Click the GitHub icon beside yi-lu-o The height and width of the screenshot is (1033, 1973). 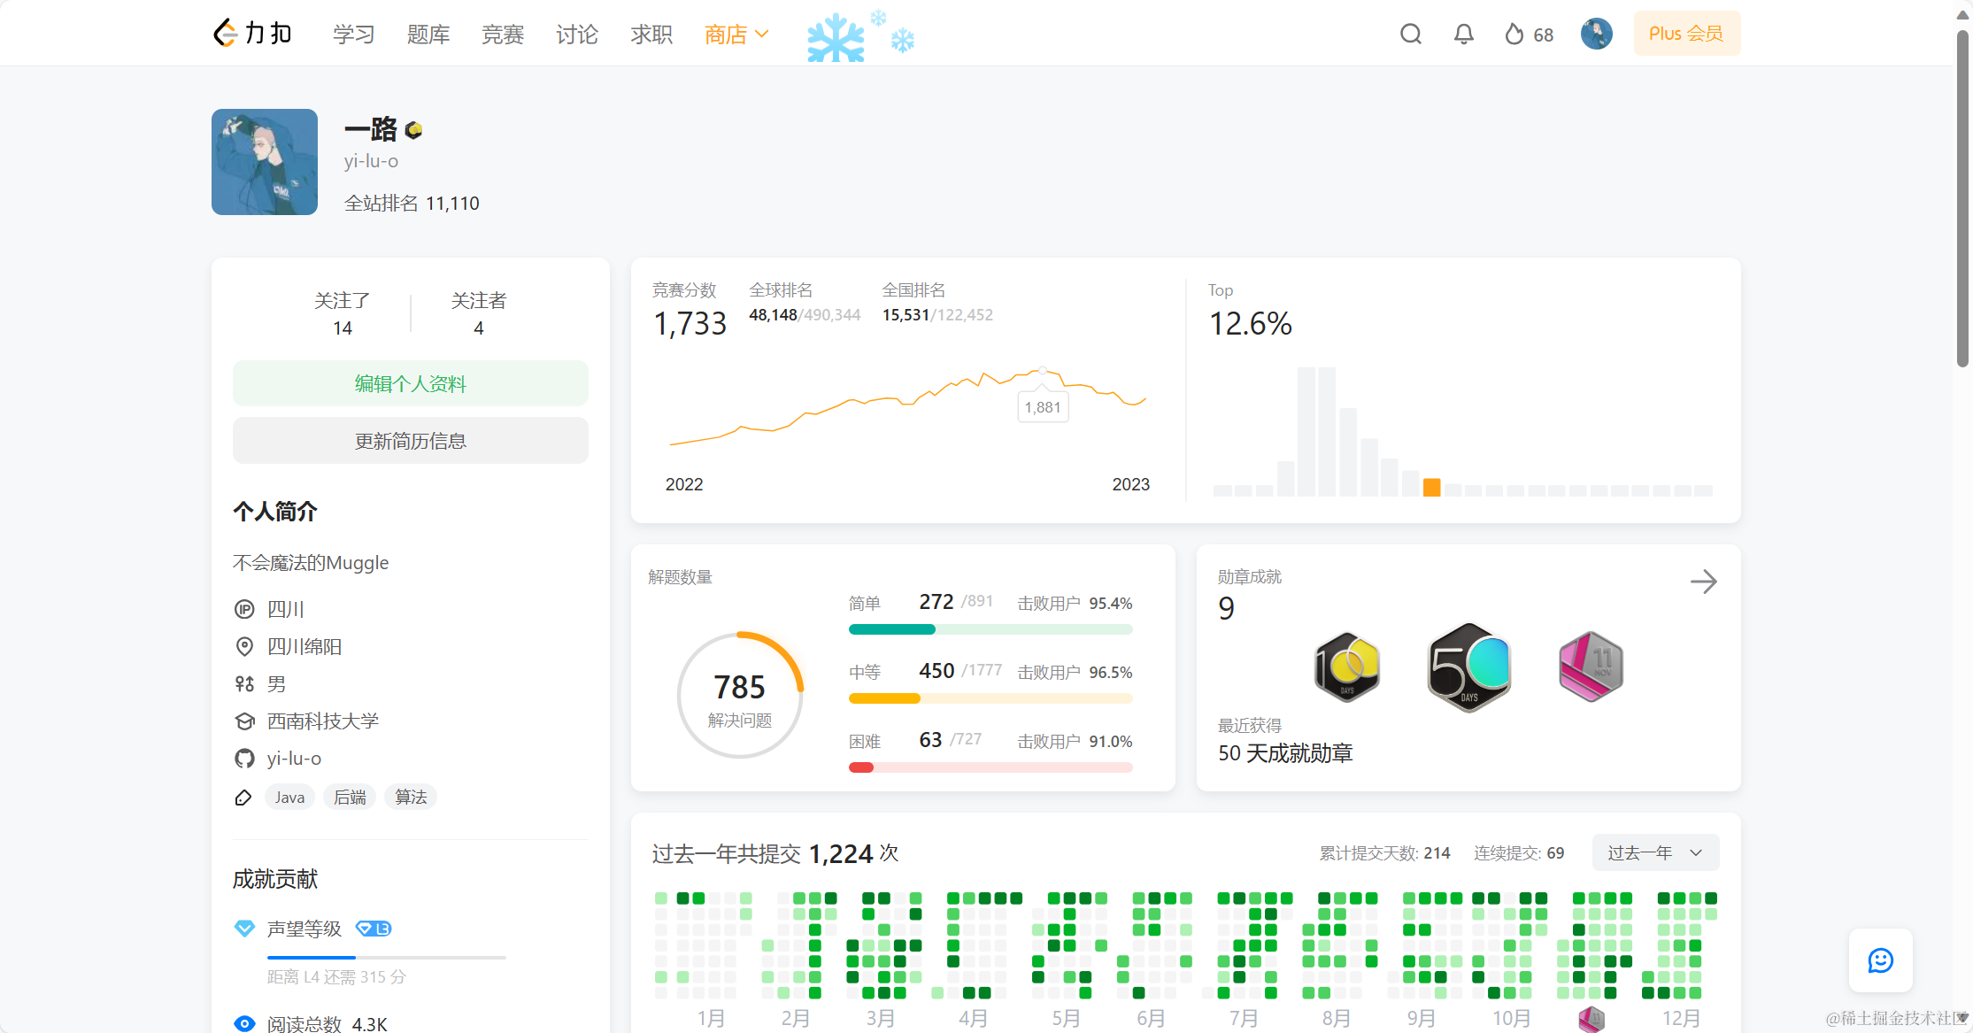[244, 759]
